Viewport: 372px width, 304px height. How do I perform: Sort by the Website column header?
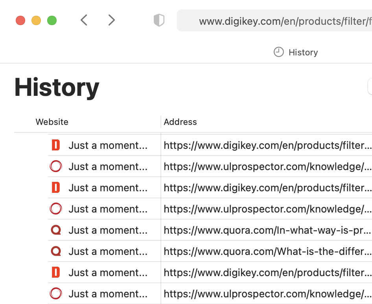[x=52, y=122]
